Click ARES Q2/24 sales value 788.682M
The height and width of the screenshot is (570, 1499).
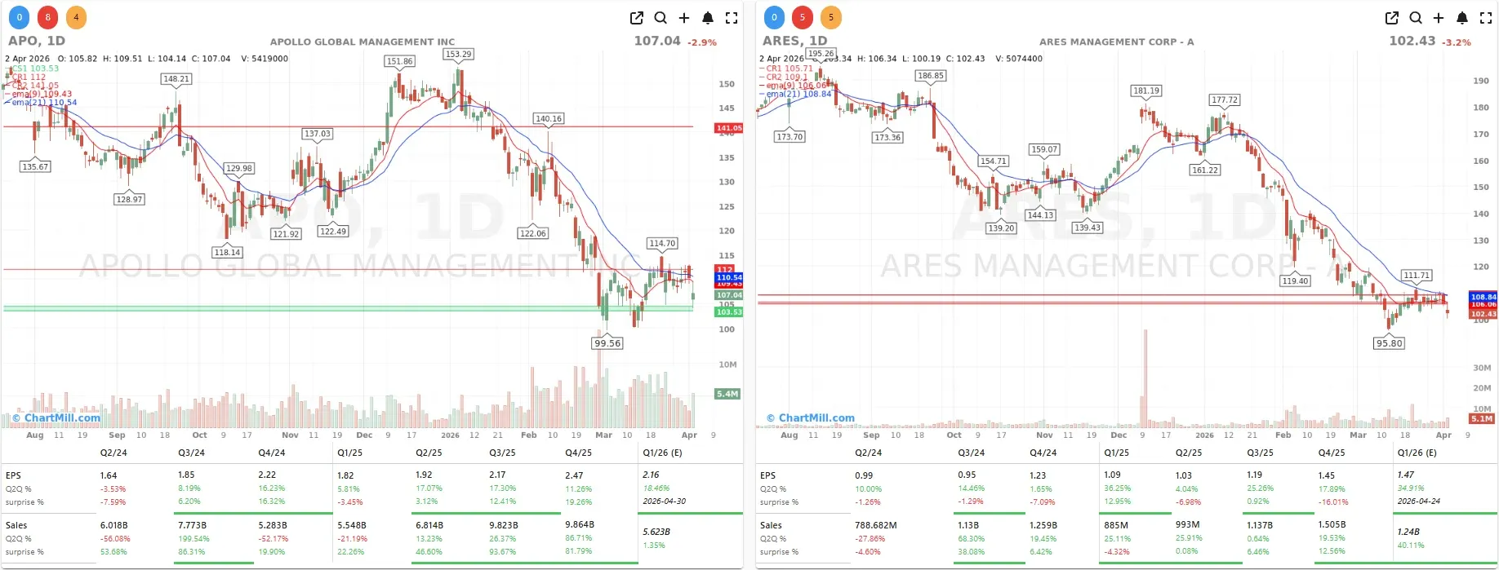(876, 526)
